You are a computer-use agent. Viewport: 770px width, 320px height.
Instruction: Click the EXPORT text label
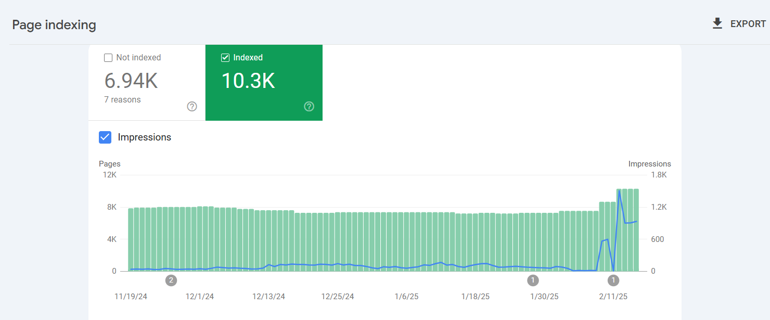(x=748, y=24)
